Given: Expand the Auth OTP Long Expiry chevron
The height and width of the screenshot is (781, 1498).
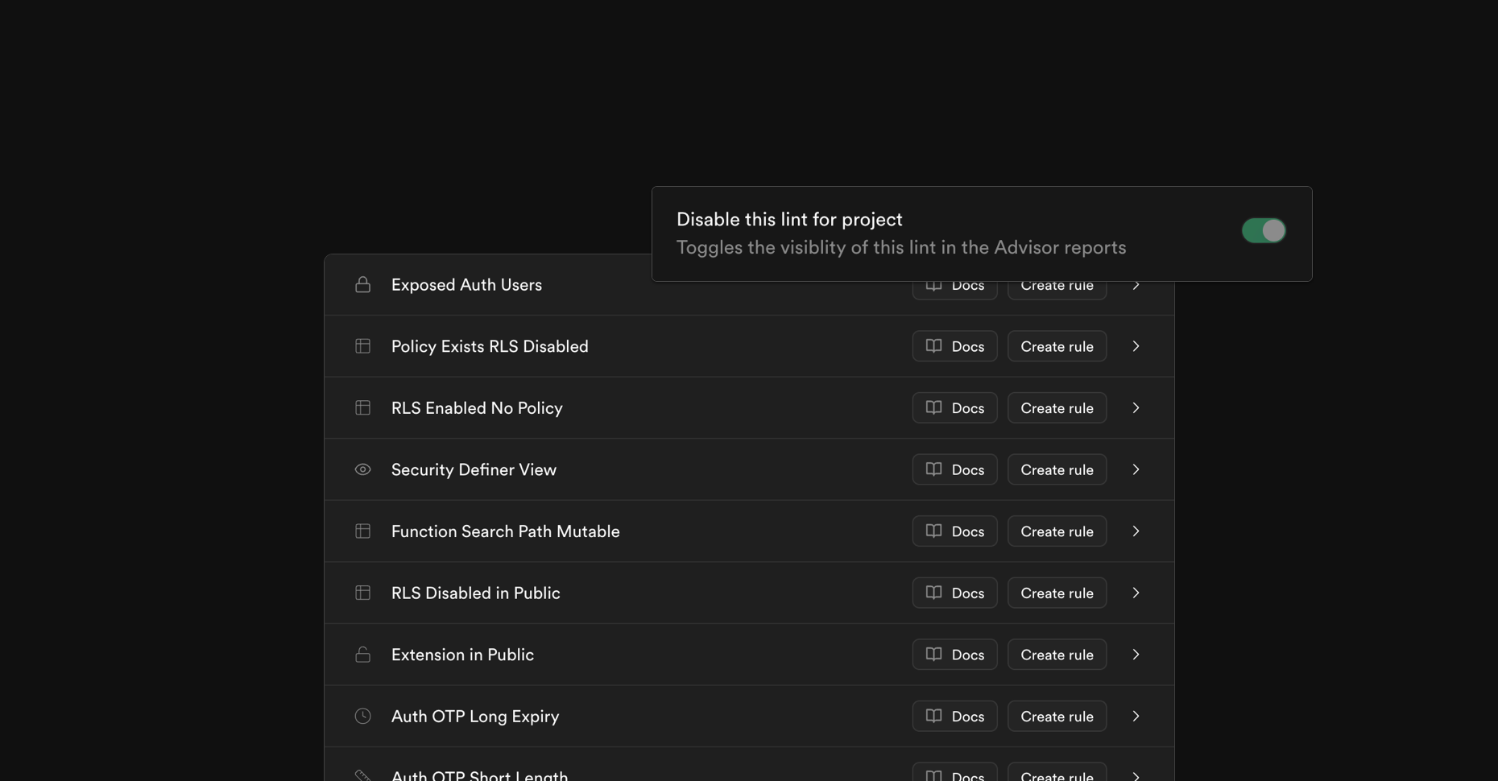Looking at the screenshot, I should pos(1136,716).
